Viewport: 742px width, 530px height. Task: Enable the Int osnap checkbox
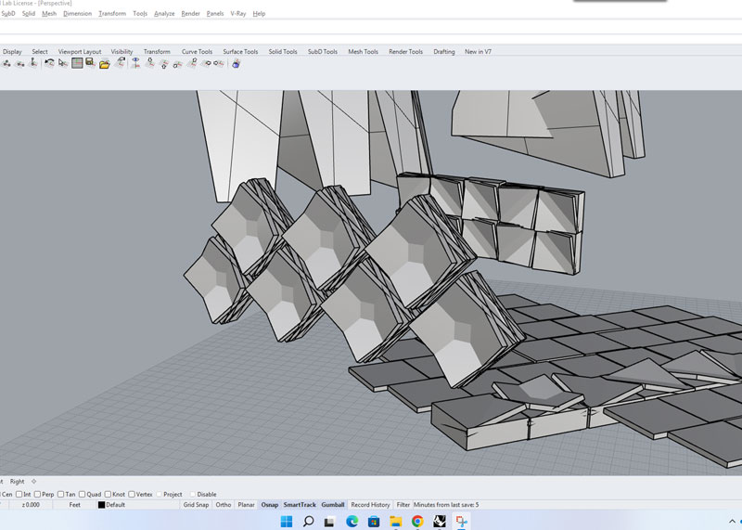coord(19,494)
